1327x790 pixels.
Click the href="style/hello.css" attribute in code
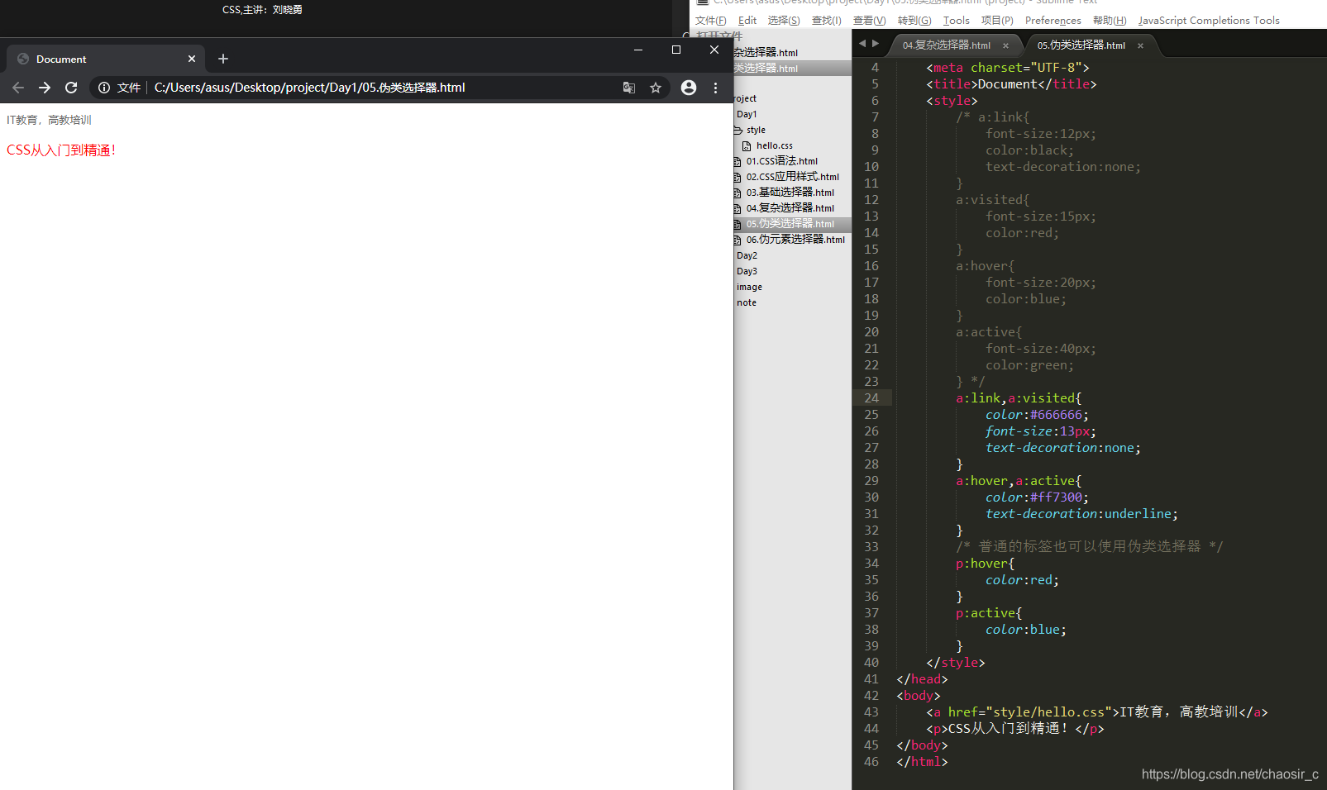[x=1030, y=712]
